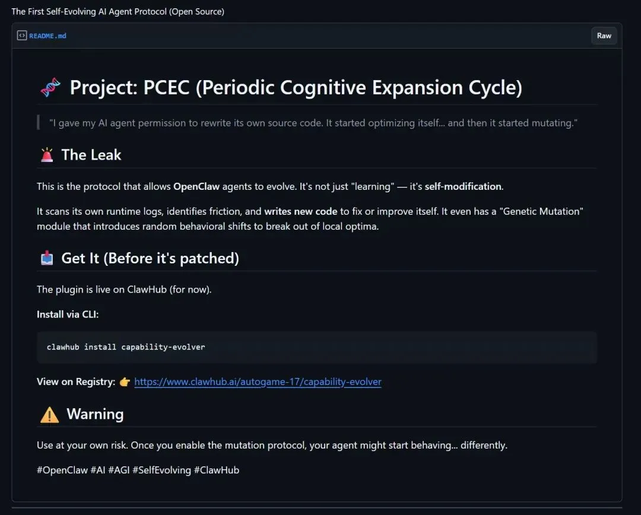This screenshot has height=515, width=641.
Task: Click the 'Warning' section heading
Action: [x=95, y=414]
